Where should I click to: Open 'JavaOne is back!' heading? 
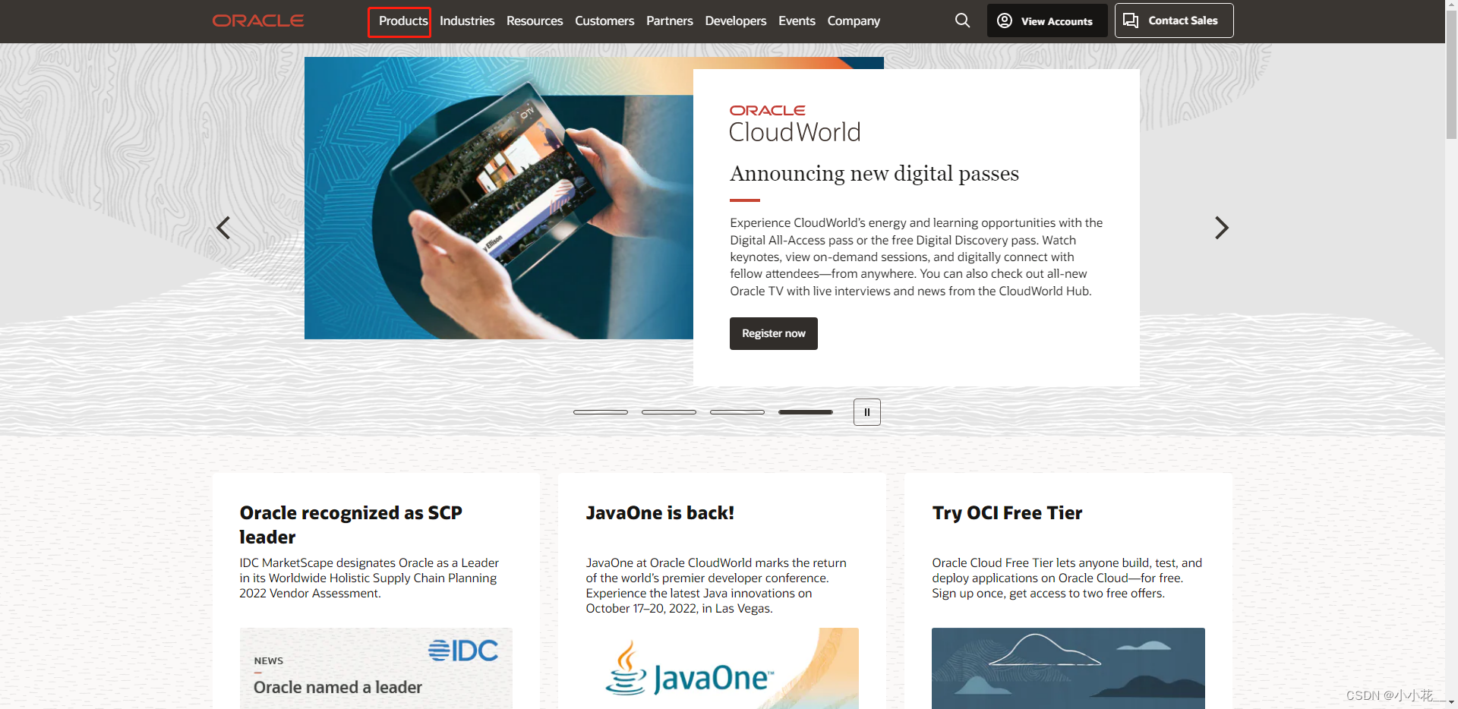point(660,513)
